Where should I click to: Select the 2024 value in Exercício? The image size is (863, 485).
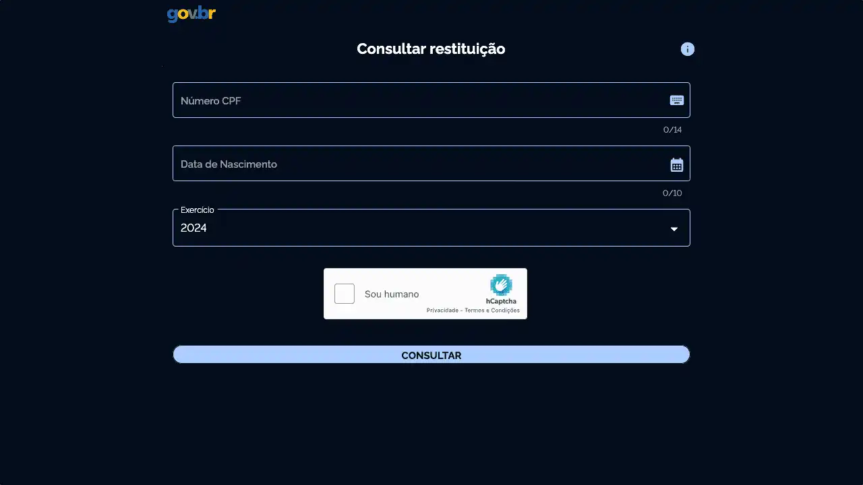194,228
